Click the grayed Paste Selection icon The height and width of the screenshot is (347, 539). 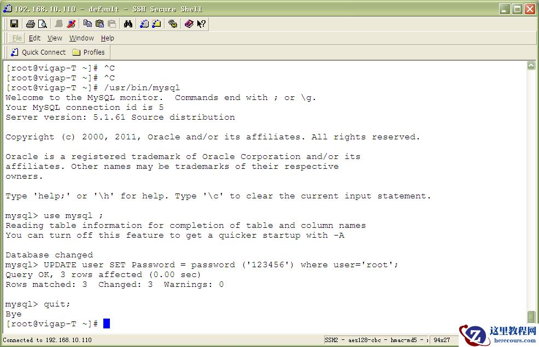(x=112, y=23)
